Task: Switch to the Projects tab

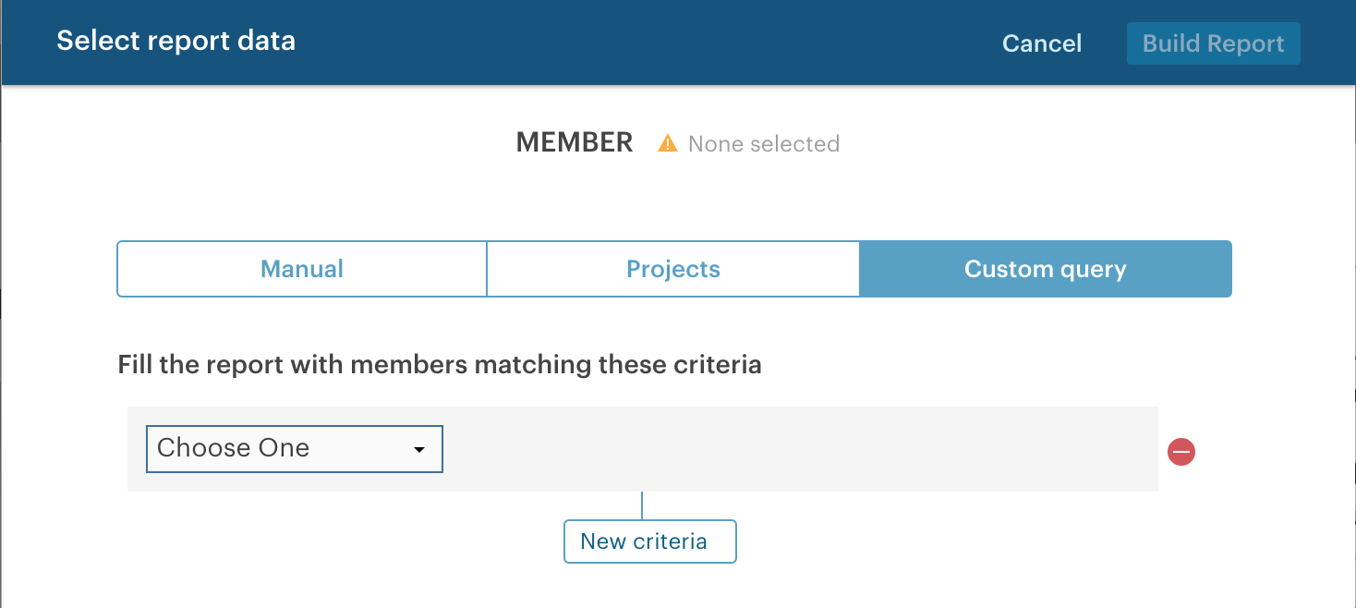Action: coord(673,269)
